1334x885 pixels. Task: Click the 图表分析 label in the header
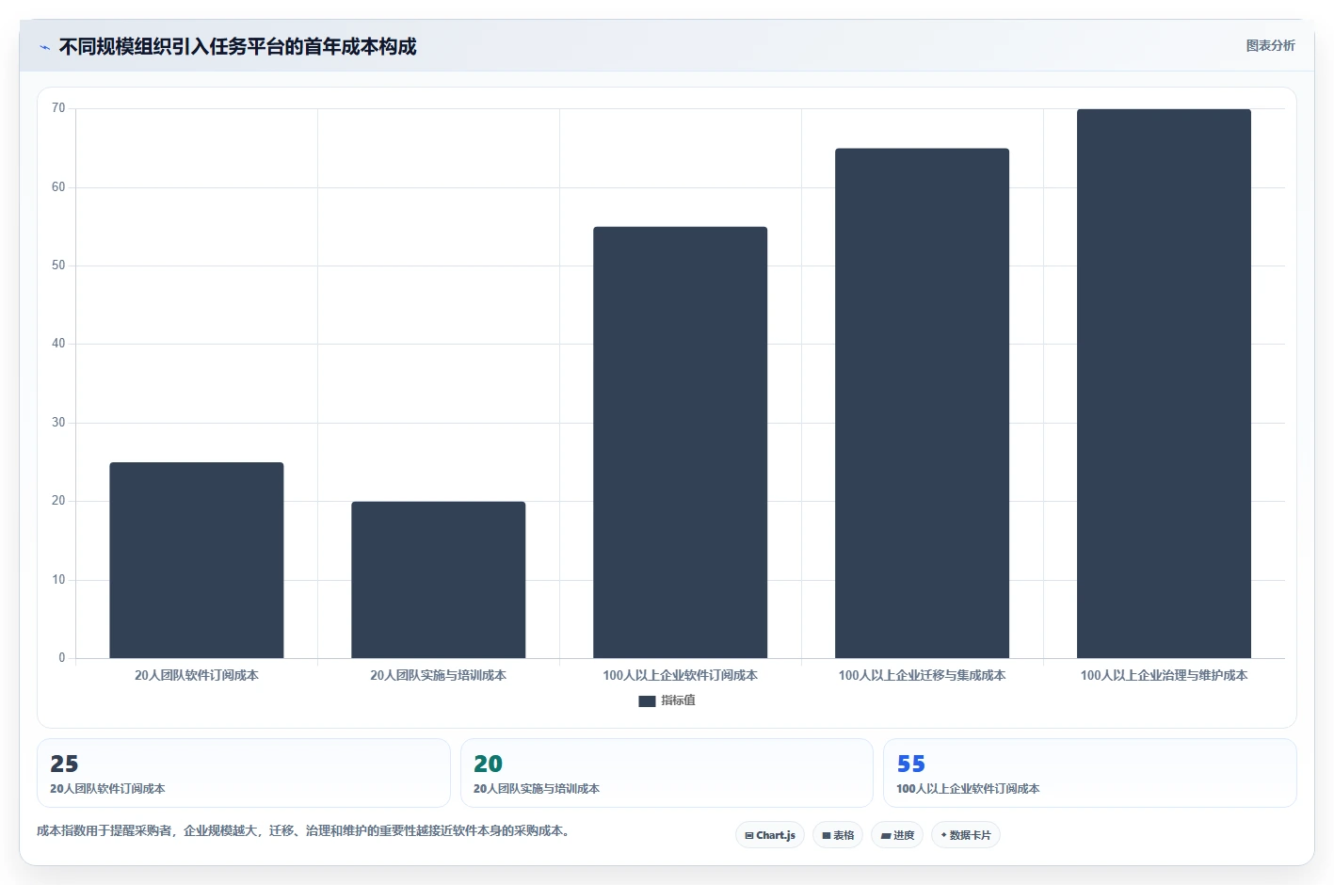coord(1270,45)
